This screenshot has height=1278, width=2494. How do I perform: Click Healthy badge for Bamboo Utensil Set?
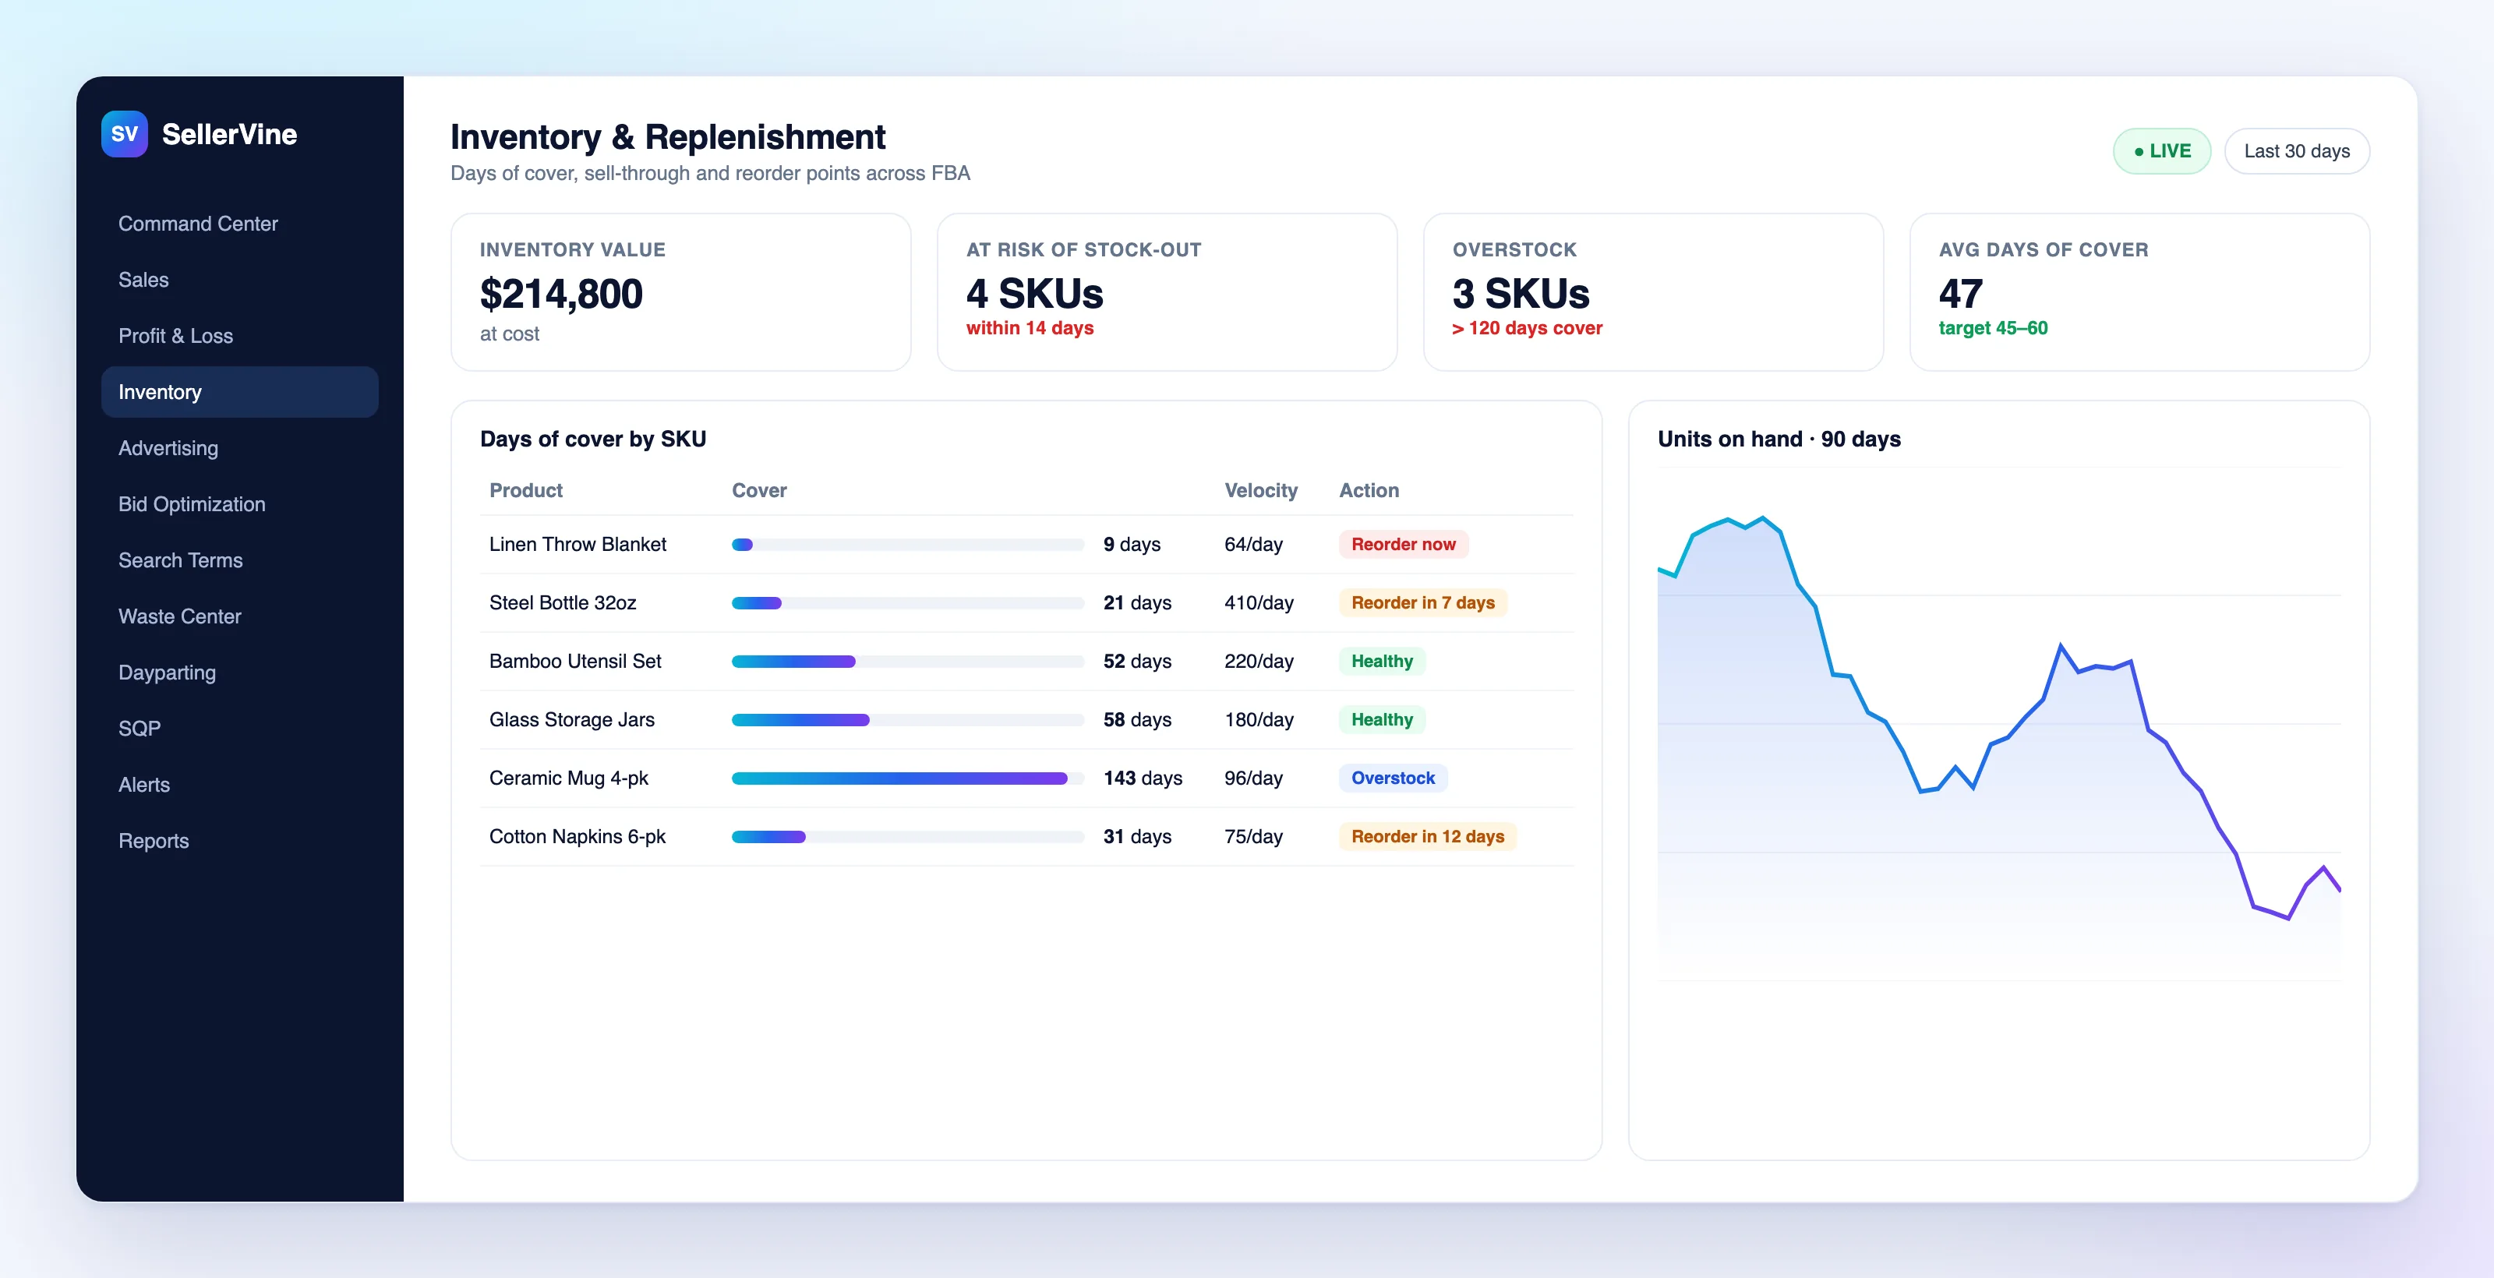[1382, 662]
